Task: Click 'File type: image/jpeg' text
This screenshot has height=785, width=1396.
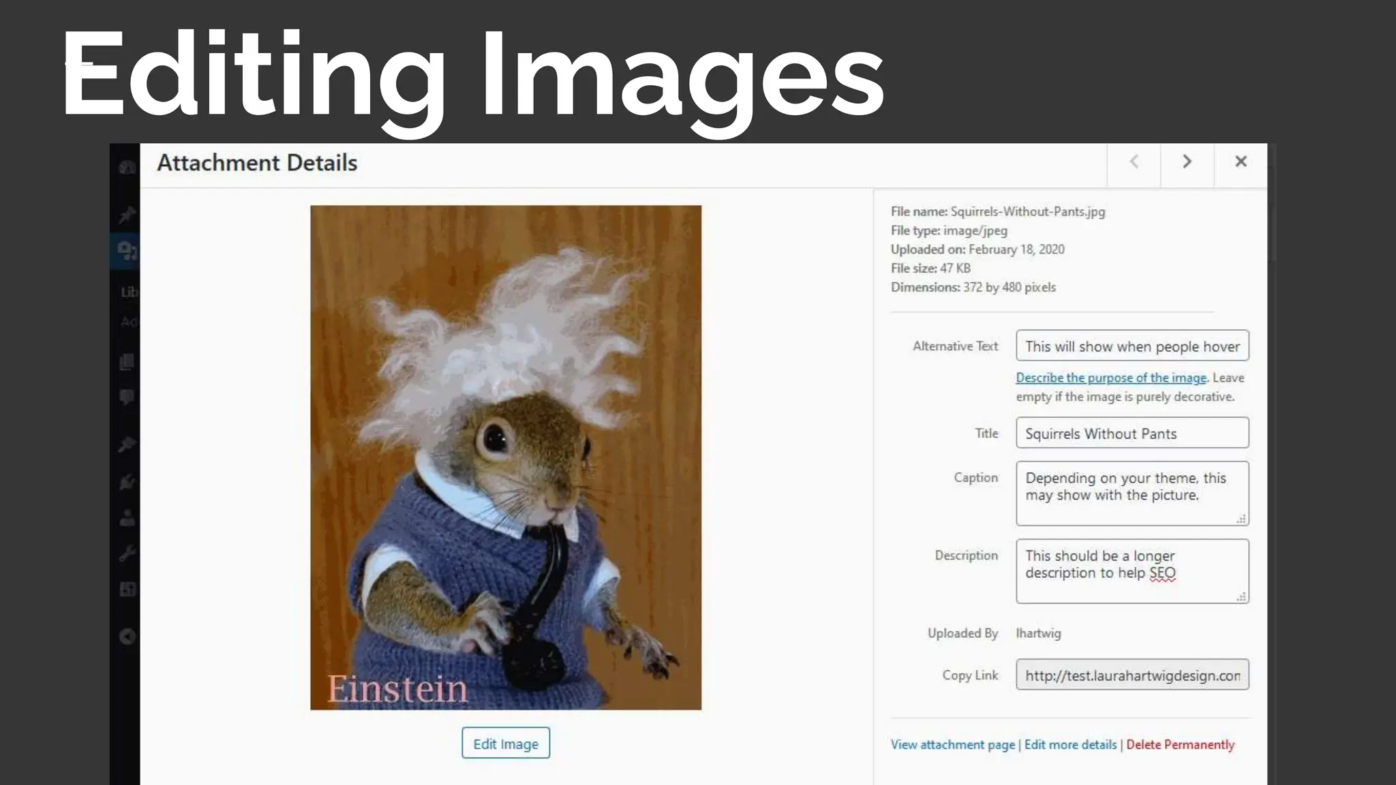Action: tap(949, 231)
